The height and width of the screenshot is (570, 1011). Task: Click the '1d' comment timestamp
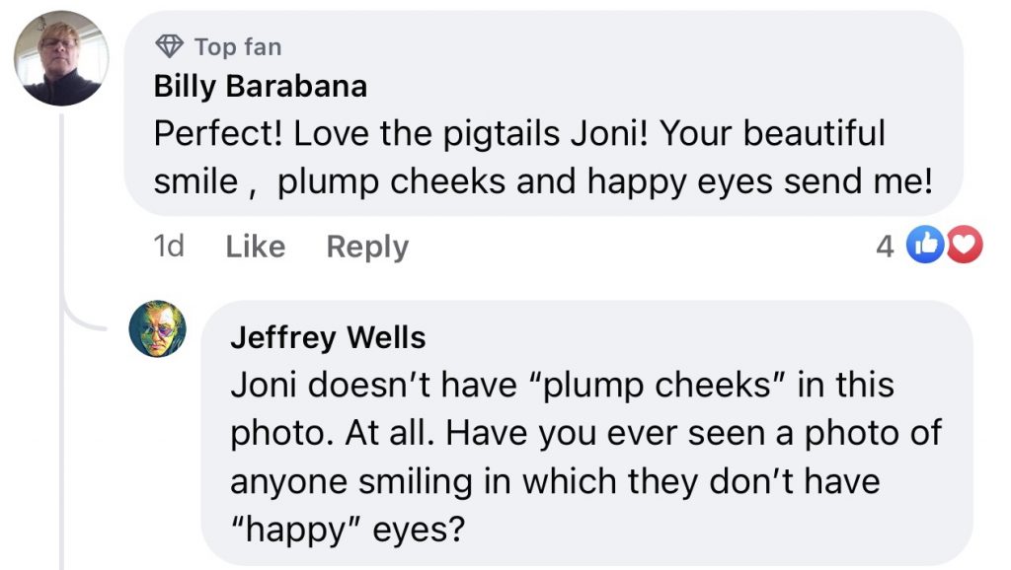tap(169, 247)
